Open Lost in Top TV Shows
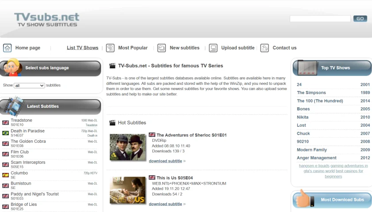Viewport: 372px width, 212px height. (301, 125)
